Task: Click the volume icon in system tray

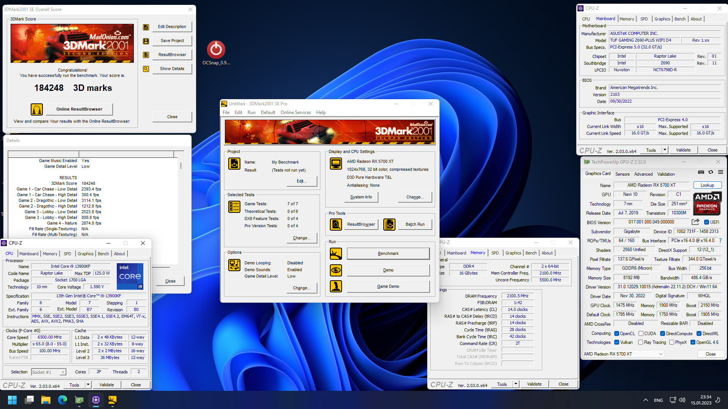Action: click(x=682, y=400)
